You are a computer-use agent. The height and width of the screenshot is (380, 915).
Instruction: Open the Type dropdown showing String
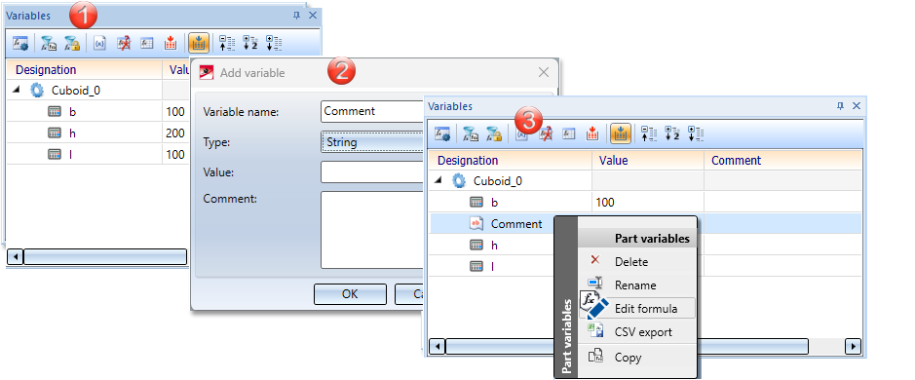click(372, 142)
